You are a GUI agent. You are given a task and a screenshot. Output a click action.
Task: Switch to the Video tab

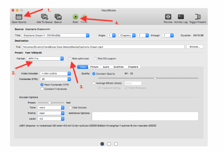click(x=83, y=67)
